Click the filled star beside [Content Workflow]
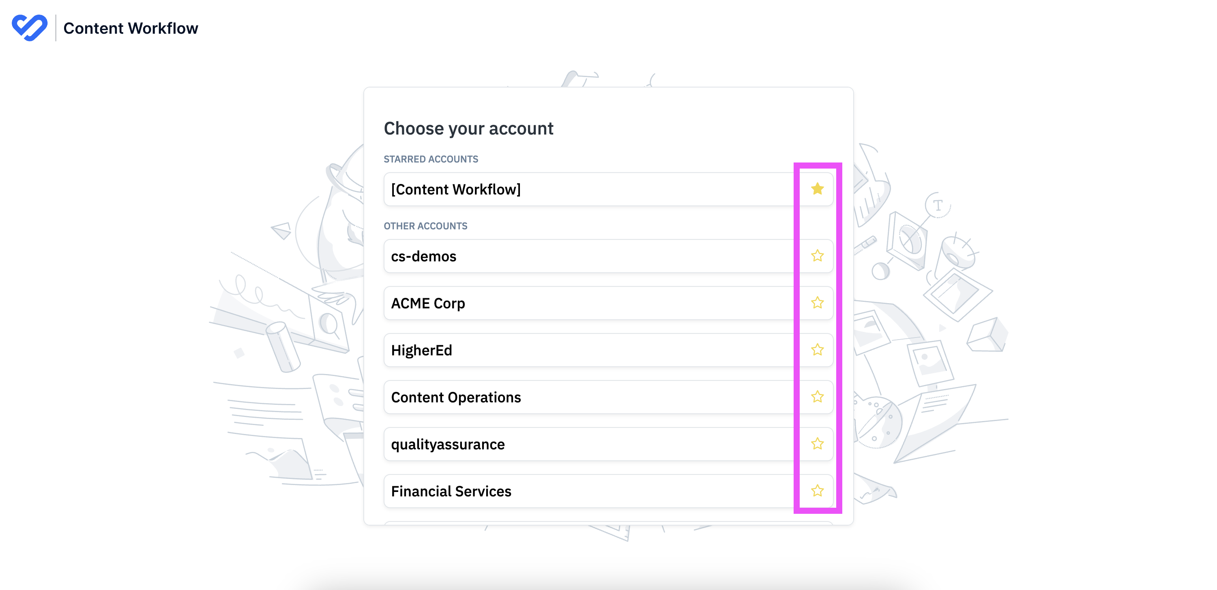The height and width of the screenshot is (590, 1217). tap(816, 189)
